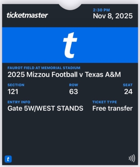Tap the Mizzou Football v Texas A&M title
140x167 pixels.
[x=64, y=74]
